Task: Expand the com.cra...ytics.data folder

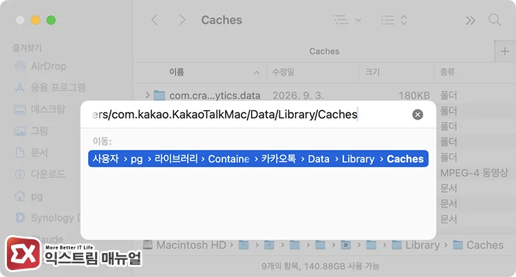Action: [x=147, y=96]
